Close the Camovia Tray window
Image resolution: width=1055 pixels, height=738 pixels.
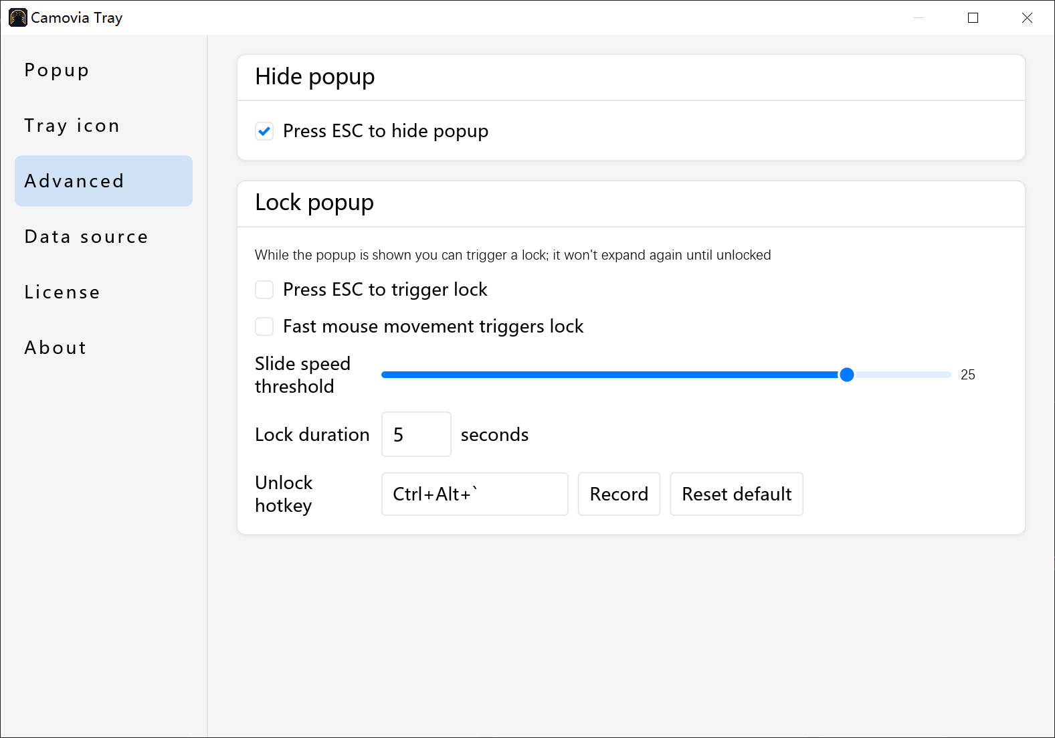[1028, 18]
